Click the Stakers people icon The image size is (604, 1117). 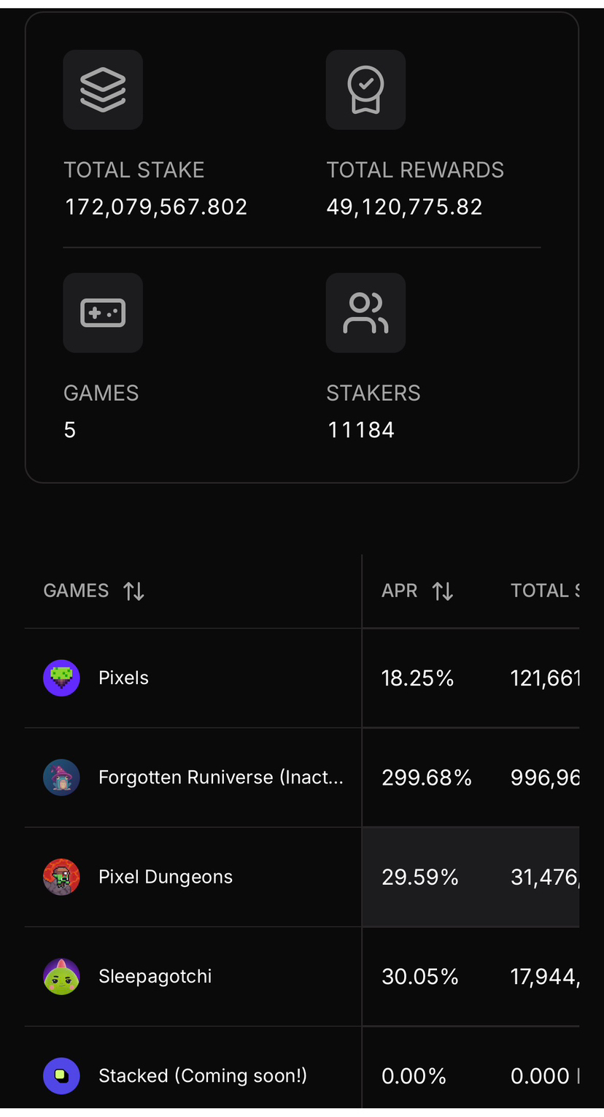365,312
